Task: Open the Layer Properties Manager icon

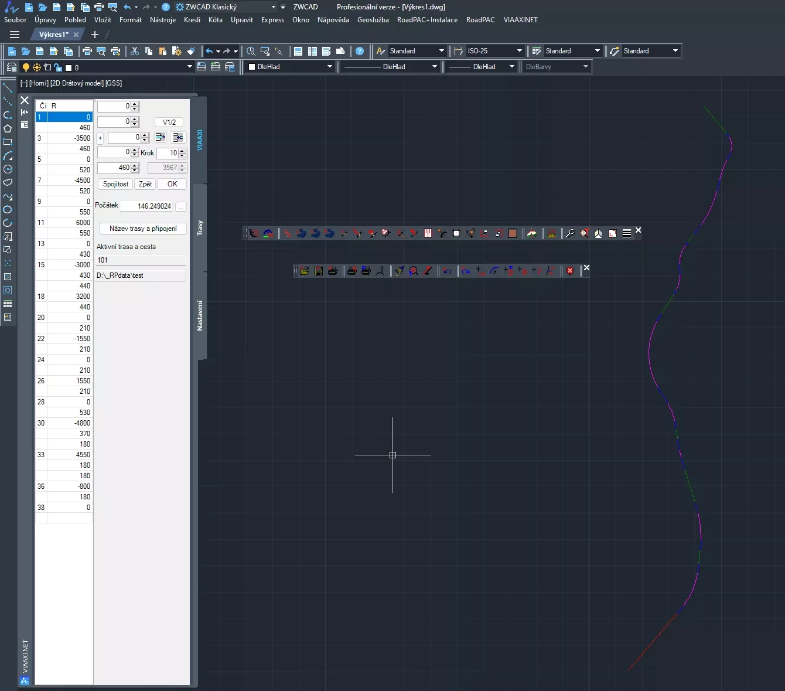Action: point(11,67)
